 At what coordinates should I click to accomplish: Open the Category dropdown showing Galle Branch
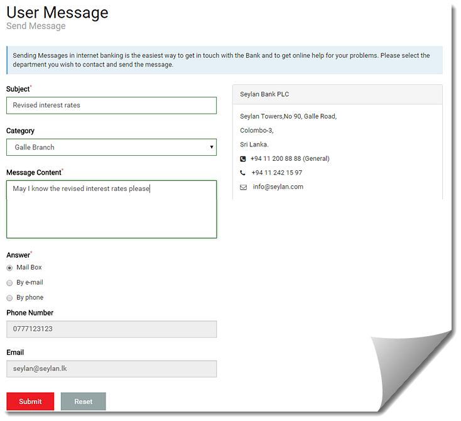(111, 147)
